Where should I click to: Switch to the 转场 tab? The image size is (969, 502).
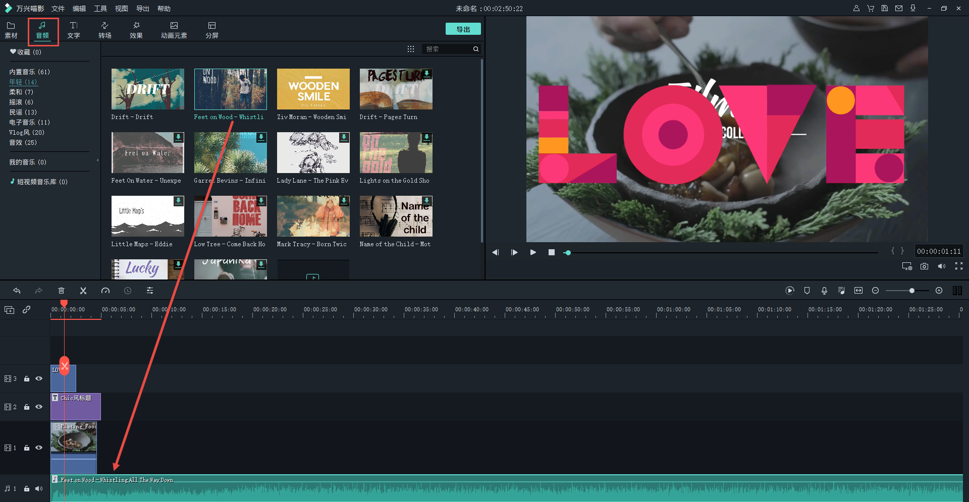coord(105,30)
